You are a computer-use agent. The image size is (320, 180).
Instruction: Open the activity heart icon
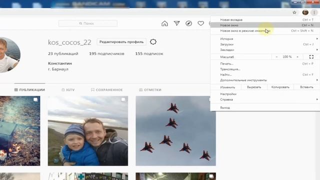coord(201,23)
